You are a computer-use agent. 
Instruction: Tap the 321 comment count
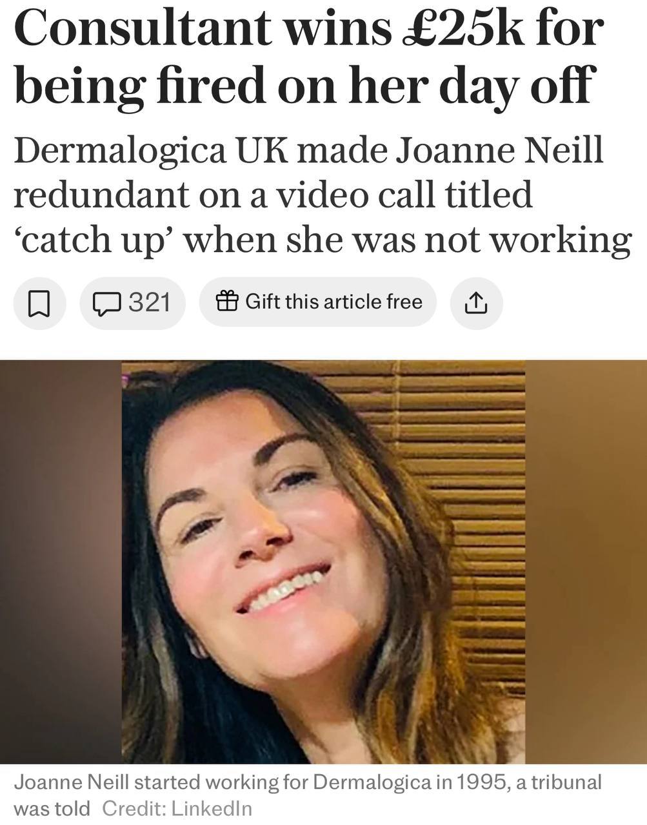click(150, 302)
